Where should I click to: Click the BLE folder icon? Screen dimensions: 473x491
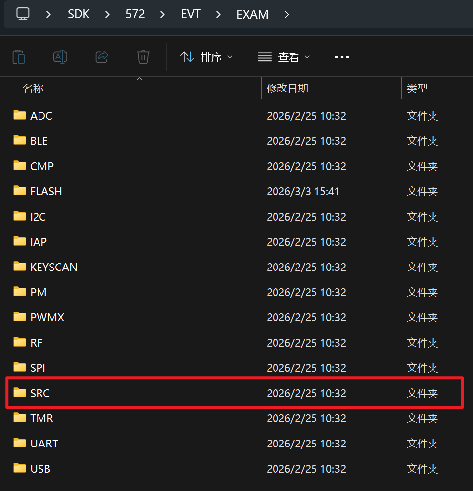tap(20, 140)
